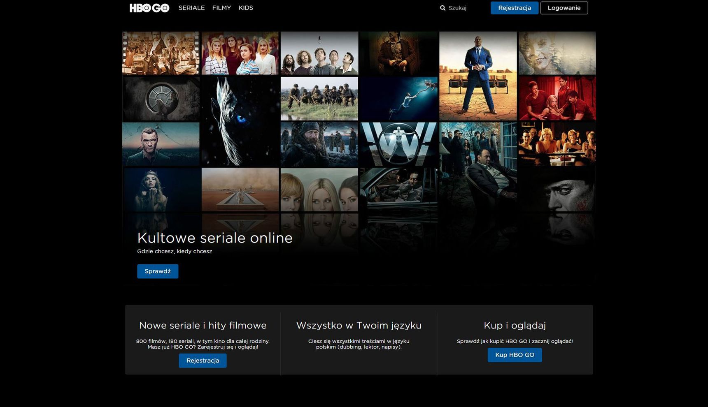Open the man with cracked glass poster
This screenshot has width=708, height=407.
161,144
